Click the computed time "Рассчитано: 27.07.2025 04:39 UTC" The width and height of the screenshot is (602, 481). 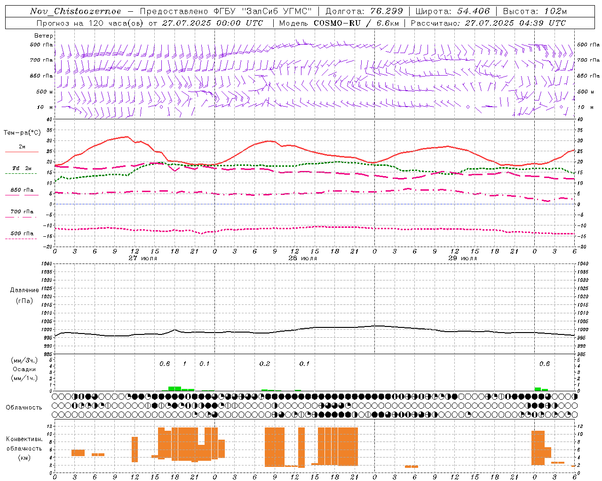(488, 23)
